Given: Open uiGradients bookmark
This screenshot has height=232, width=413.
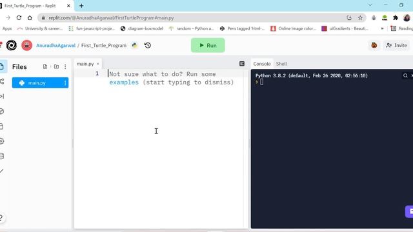Looking at the screenshot, I should pyautogui.click(x=345, y=28).
